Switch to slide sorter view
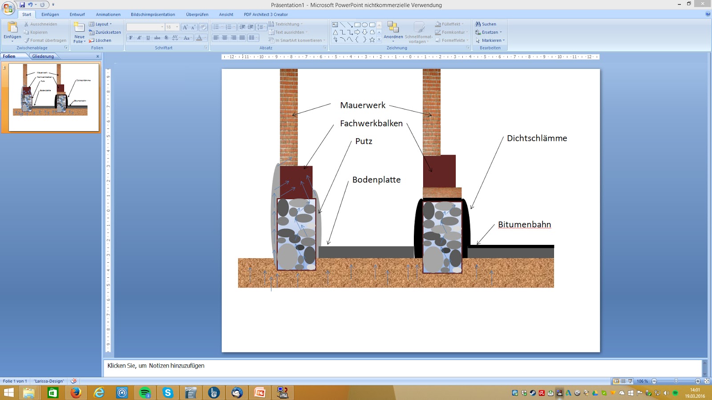The image size is (712, 400). pos(623,381)
